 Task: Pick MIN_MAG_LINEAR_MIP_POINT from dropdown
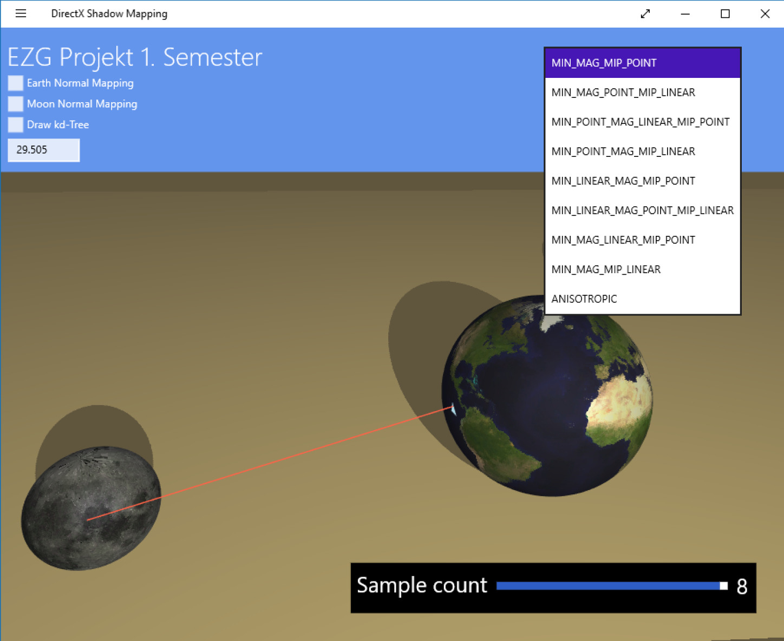642,240
